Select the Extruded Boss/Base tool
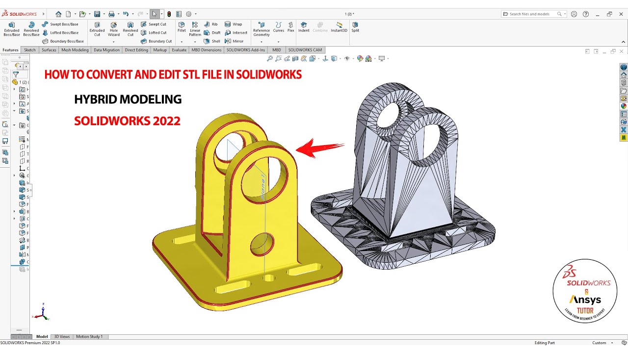The image size is (628, 353). click(12, 29)
